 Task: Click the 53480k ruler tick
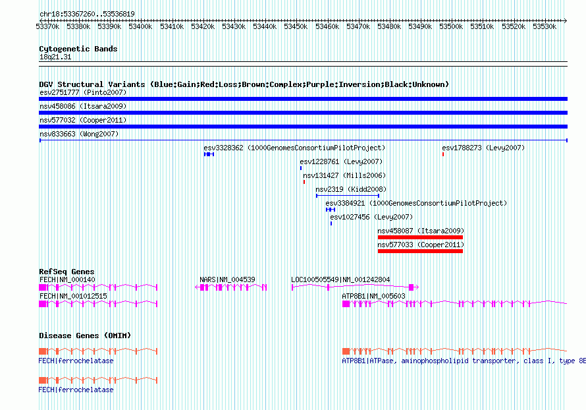pyautogui.click(x=389, y=26)
